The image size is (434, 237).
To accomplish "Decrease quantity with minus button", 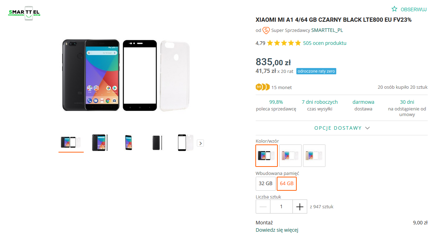I will [x=263, y=207].
